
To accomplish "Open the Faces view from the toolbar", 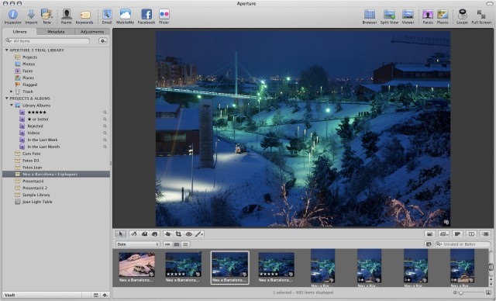I will 428,16.
